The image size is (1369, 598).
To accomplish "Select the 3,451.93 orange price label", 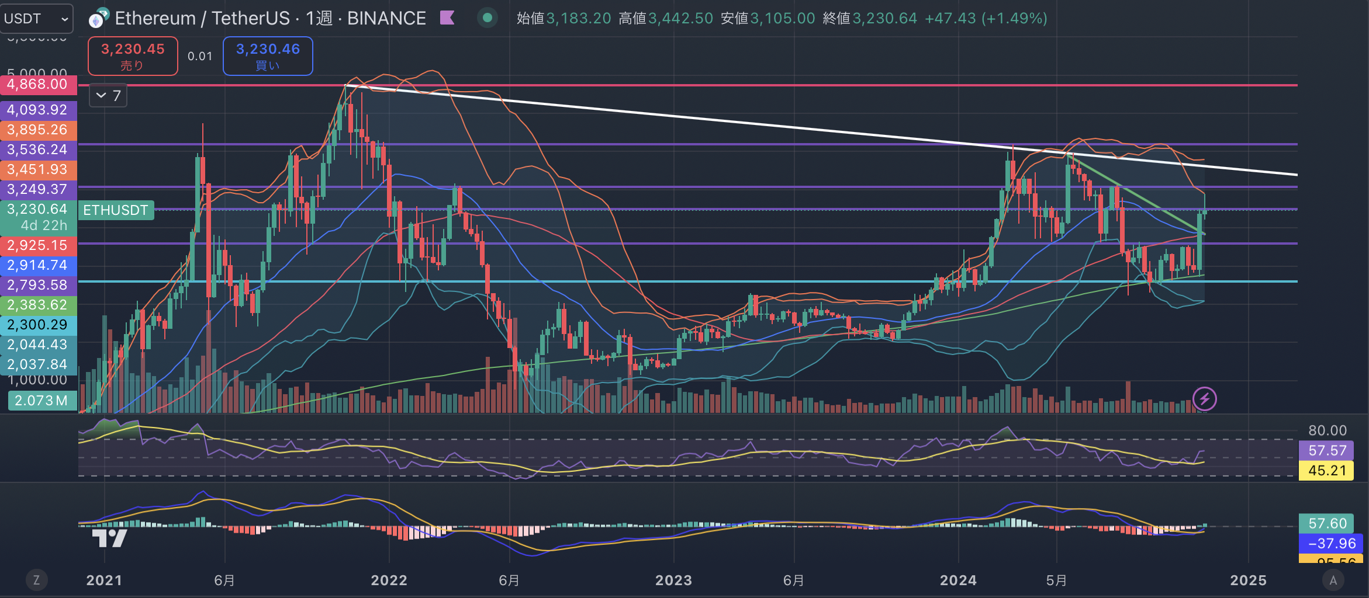I will pos(39,169).
